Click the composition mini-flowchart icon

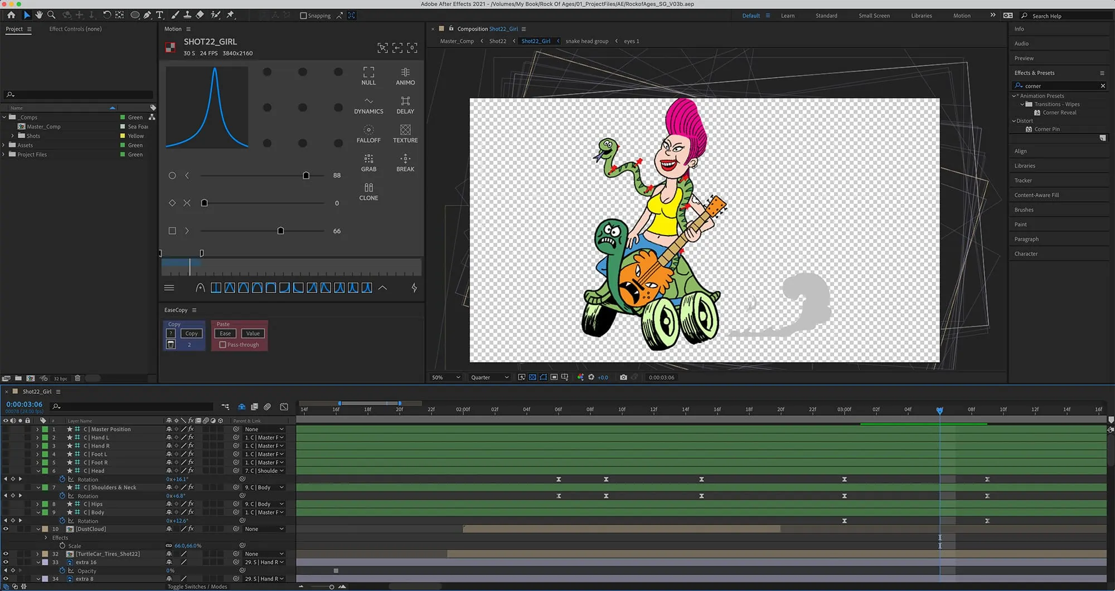click(225, 407)
